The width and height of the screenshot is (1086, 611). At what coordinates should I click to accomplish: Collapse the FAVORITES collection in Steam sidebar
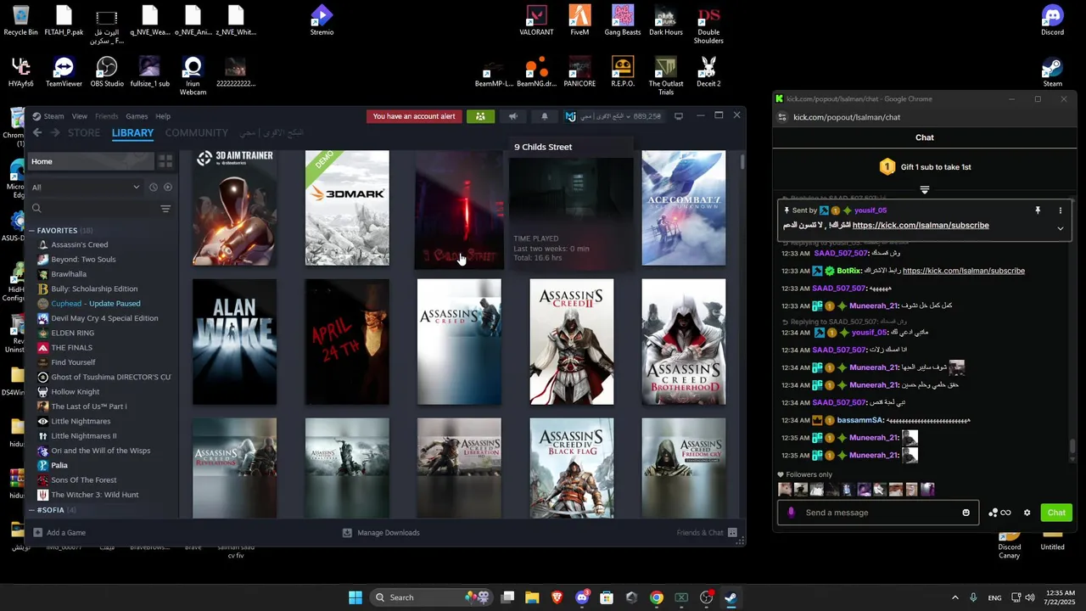32,230
